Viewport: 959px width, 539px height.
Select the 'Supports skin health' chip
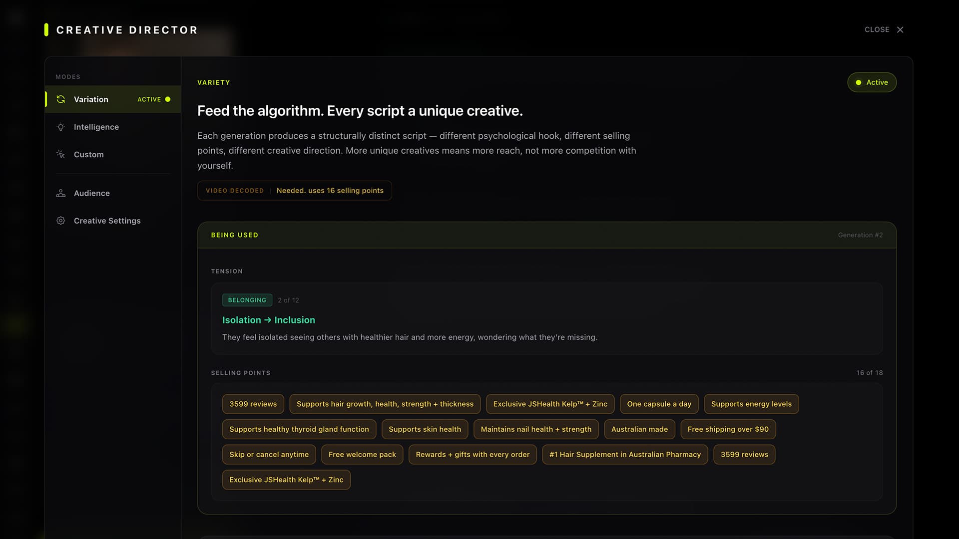[425, 429]
